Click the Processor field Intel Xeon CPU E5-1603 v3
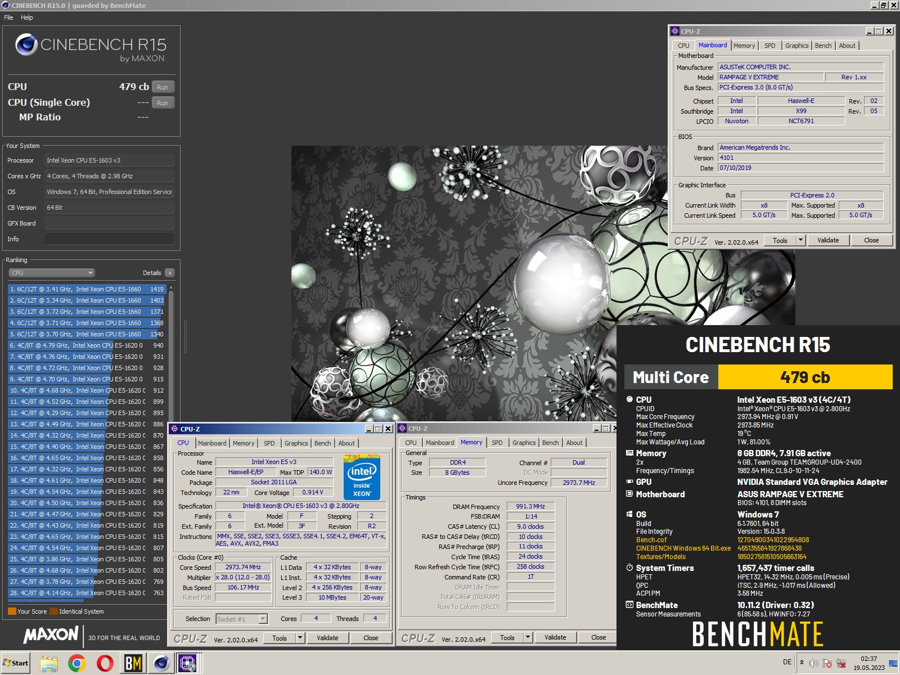The width and height of the screenshot is (900, 675). pos(109,160)
